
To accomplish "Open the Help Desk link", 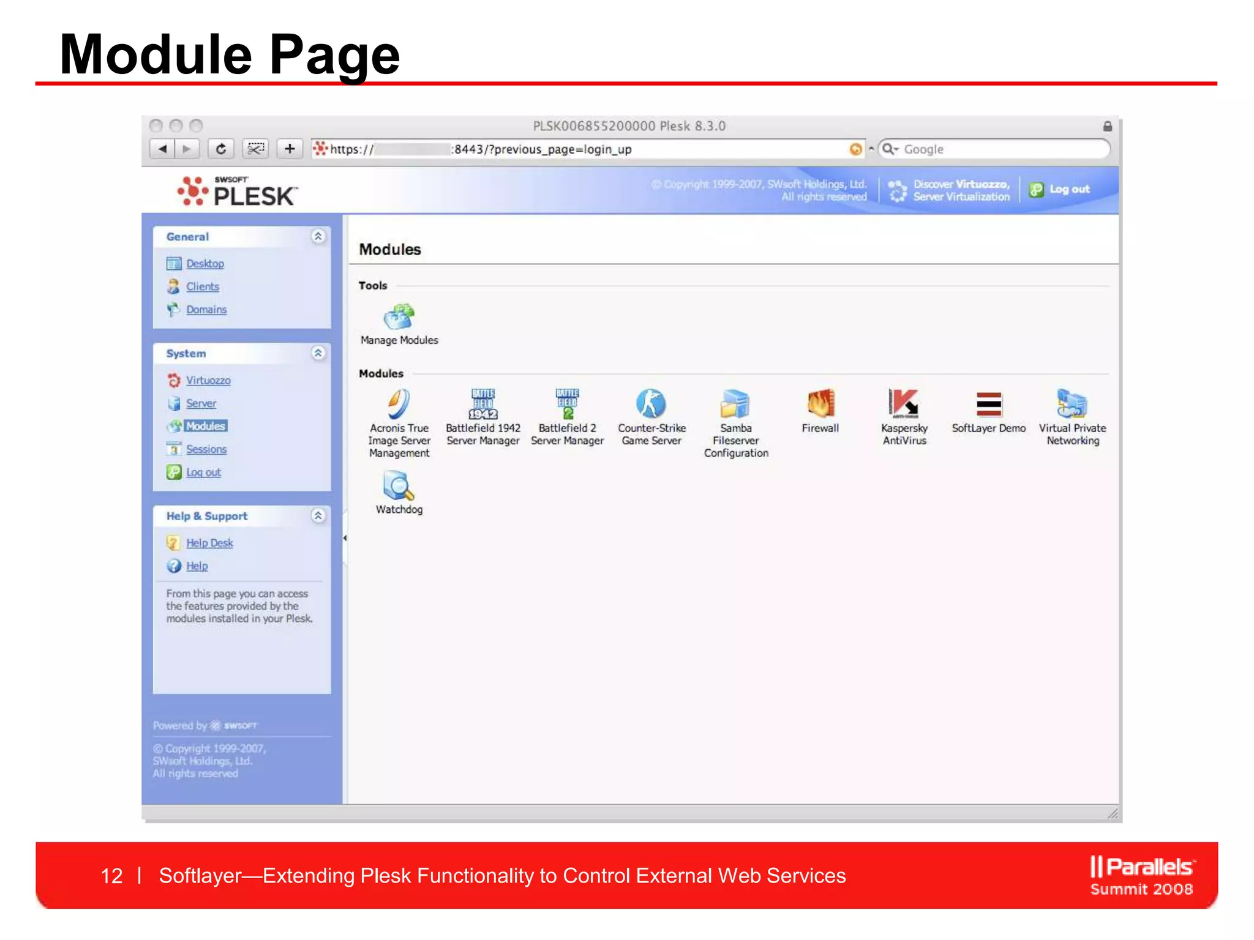I will tap(209, 543).
